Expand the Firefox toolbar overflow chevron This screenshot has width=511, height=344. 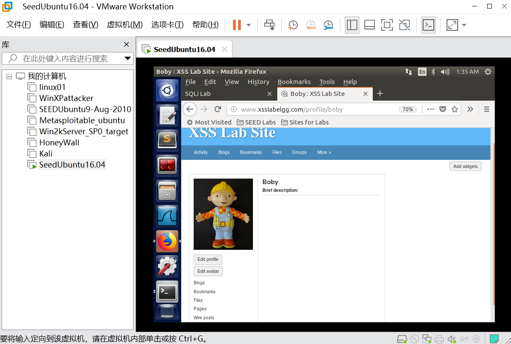470,109
